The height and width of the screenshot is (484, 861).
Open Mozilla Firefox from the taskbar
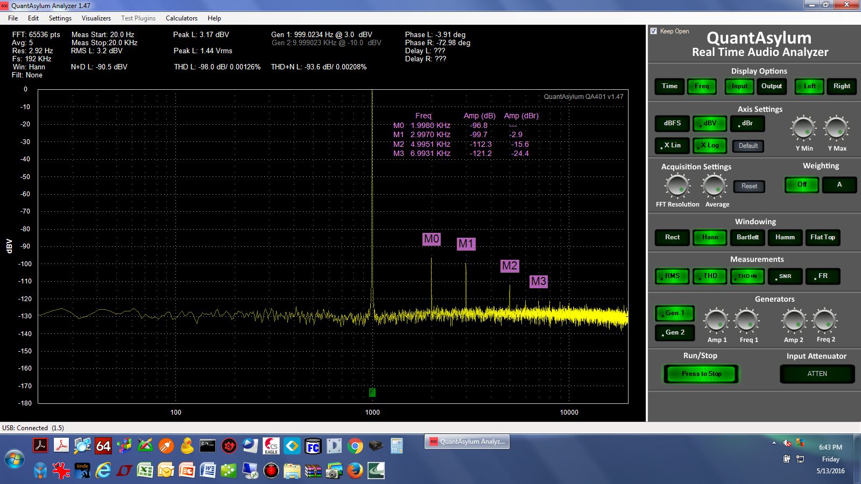coord(355,471)
